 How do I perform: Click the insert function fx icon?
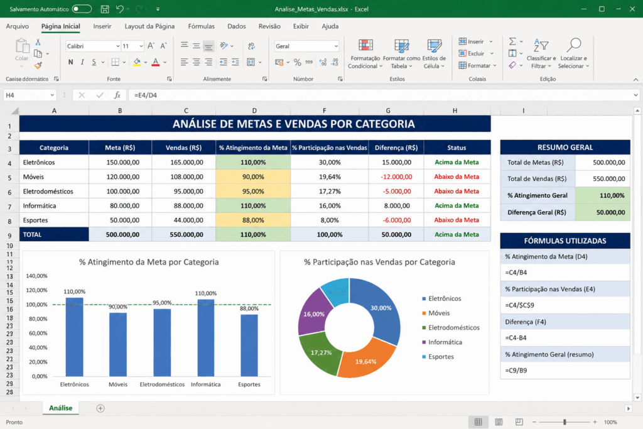pos(117,95)
